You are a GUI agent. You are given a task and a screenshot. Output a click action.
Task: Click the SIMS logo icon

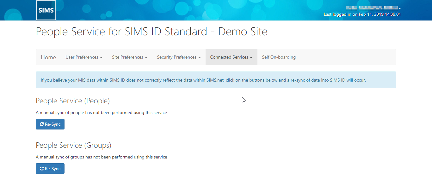click(46, 10)
